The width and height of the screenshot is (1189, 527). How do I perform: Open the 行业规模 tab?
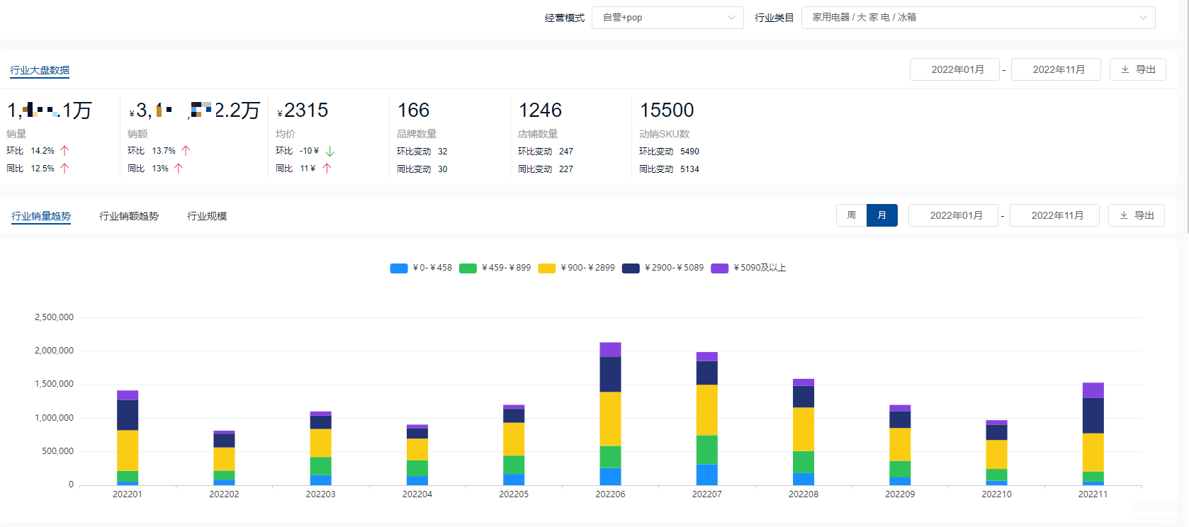[207, 216]
